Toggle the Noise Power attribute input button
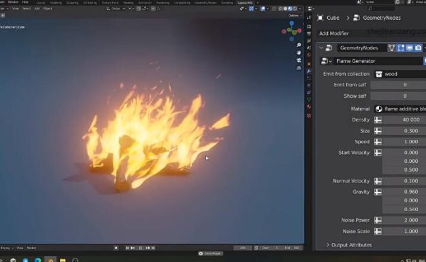The width and height of the screenshot is (426, 262). (378, 221)
